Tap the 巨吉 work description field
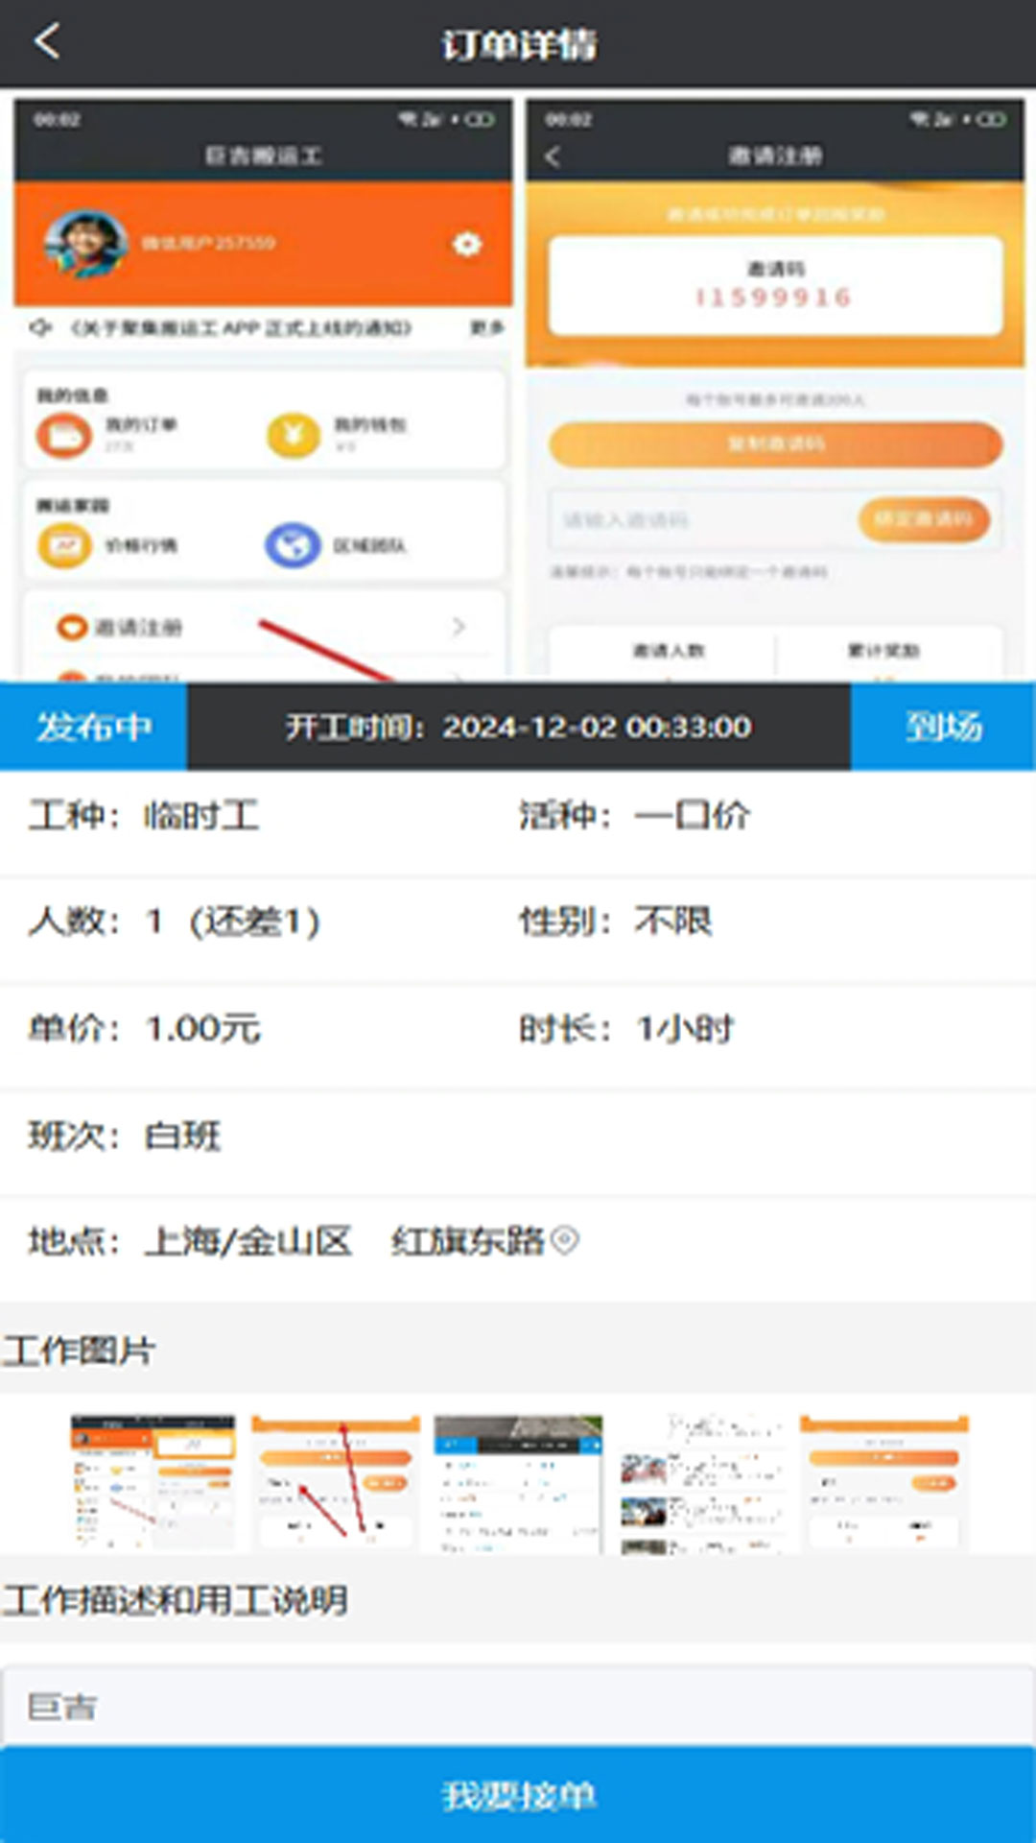The width and height of the screenshot is (1036, 1843). (x=518, y=1707)
